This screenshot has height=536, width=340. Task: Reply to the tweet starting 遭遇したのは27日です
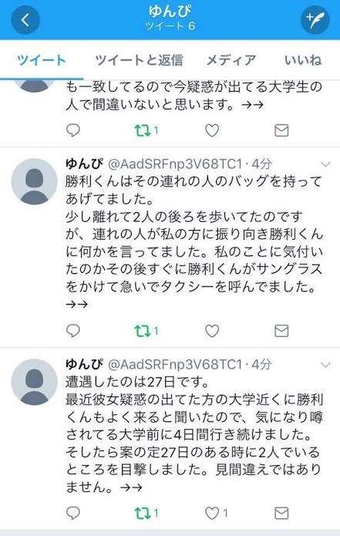coord(72,513)
